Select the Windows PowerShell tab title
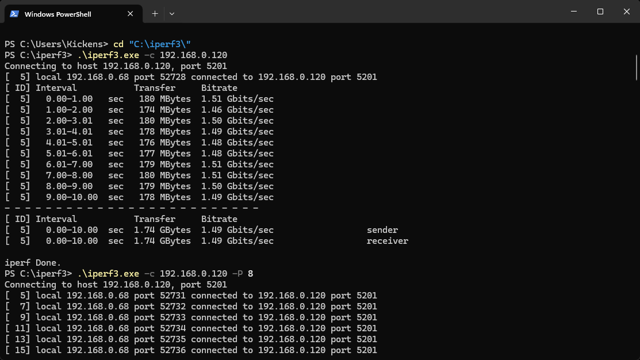This screenshot has height=360, width=640. (x=58, y=14)
